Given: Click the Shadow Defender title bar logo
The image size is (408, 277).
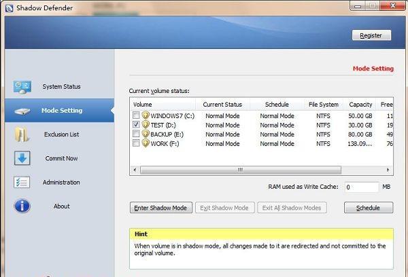Looking at the screenshot, I should (x=9, y=8).
